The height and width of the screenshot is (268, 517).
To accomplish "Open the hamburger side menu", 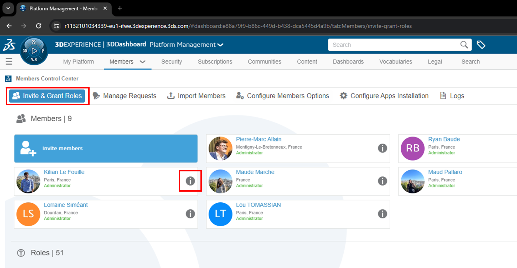I will click(x=9, y=61).
